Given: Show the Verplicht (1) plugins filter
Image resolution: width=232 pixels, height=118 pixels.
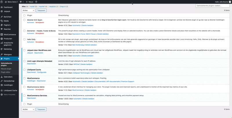Looking at the screenshot, I should click(x=54, y=7).
